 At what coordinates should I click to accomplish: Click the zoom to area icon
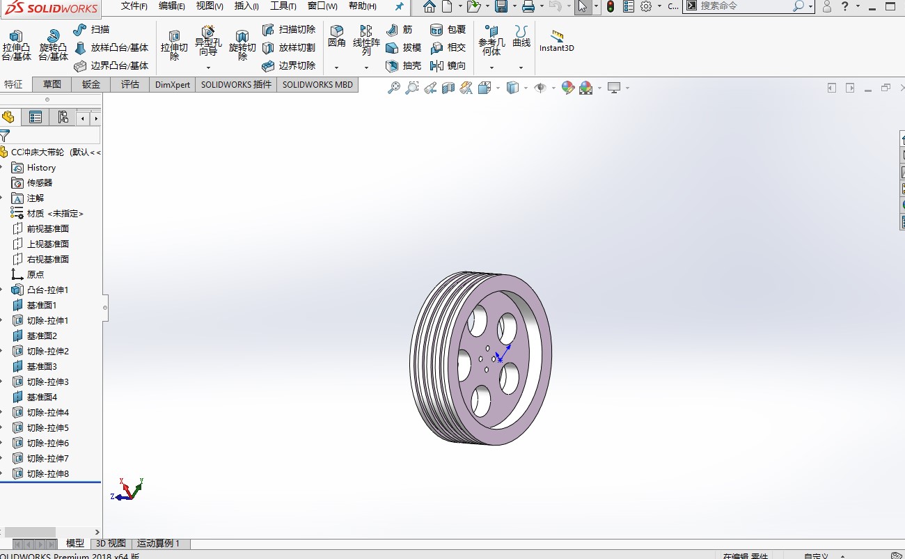pos(412,88)
